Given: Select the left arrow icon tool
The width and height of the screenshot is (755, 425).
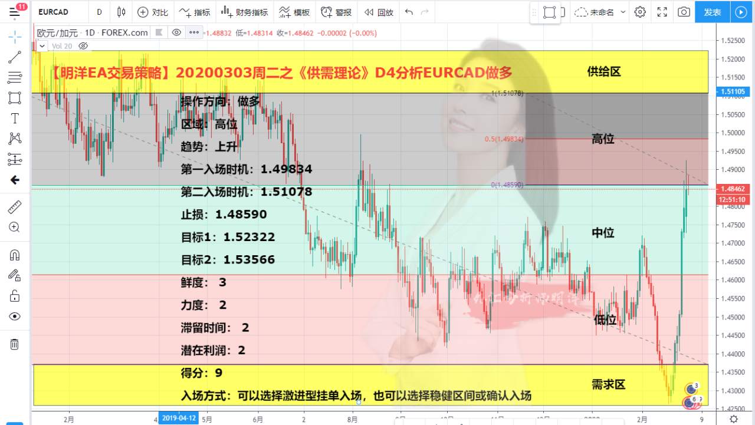Looking at the screenshot, I should tap(15, 180).
